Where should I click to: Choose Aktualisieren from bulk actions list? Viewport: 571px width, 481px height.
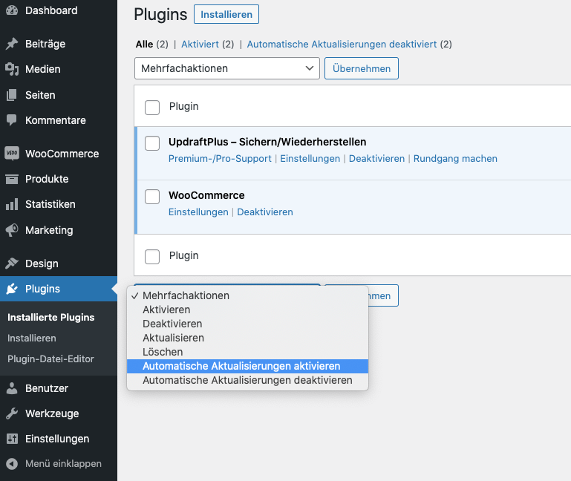pos(247,338)
